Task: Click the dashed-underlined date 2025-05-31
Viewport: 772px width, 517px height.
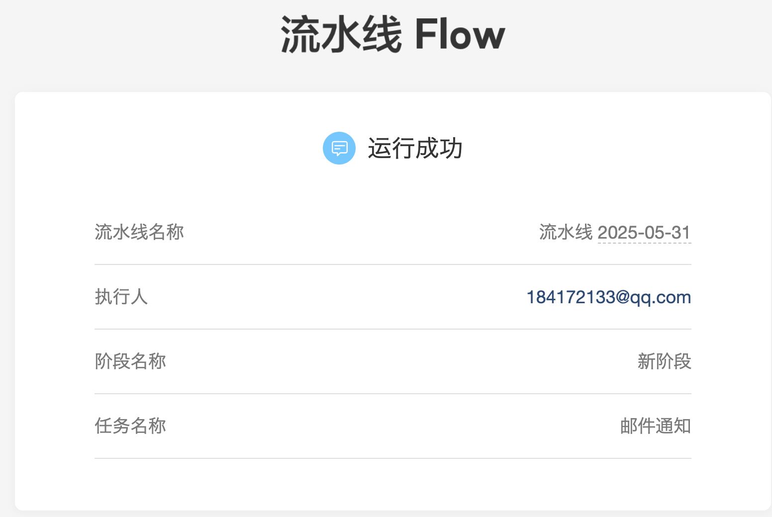Action: (x=644, y=233)
